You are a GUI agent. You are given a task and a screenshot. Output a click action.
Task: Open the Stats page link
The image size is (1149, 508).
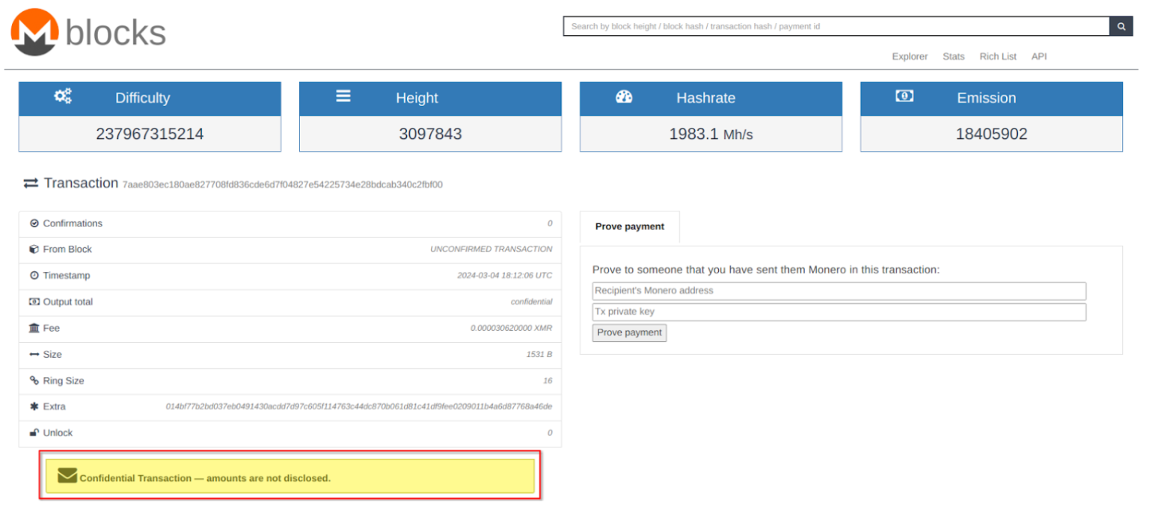[953, 57]
